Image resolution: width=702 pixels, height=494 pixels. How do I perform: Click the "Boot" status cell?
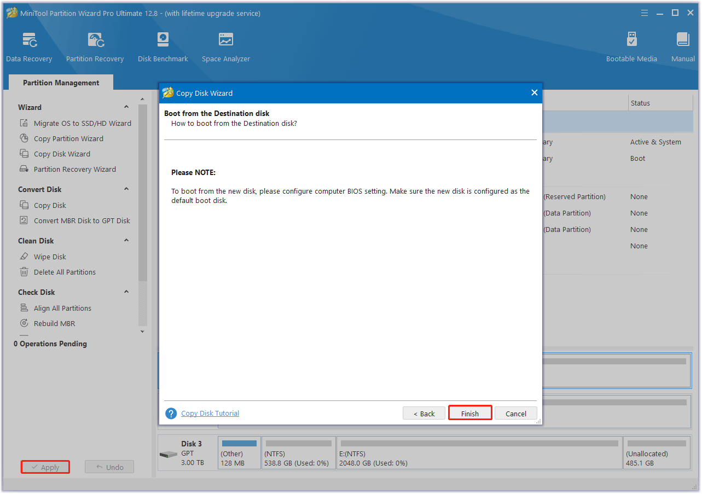[x=637, y=158]
